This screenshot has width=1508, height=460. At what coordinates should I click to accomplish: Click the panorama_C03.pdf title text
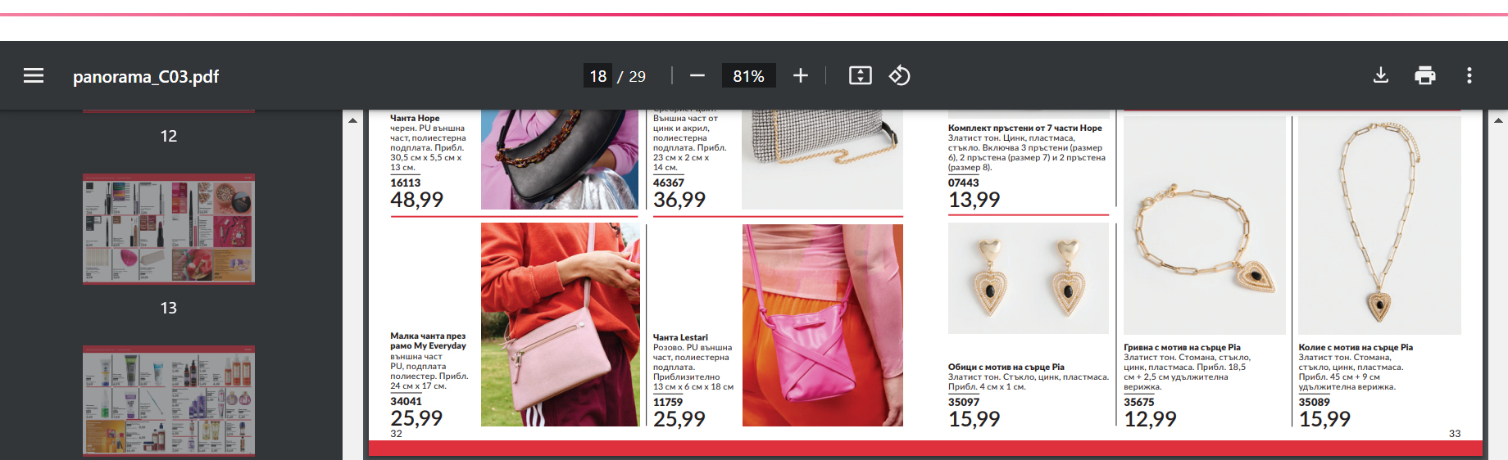coord(146,76)
